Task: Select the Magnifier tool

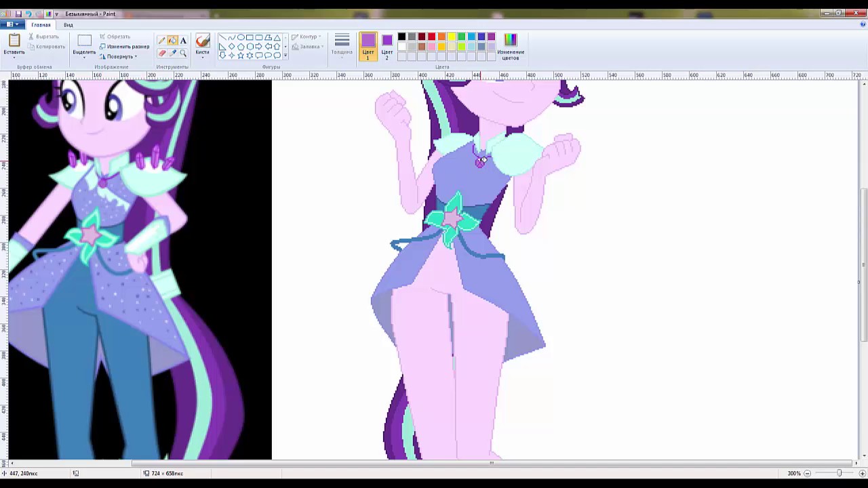Action: pos(183,53)
